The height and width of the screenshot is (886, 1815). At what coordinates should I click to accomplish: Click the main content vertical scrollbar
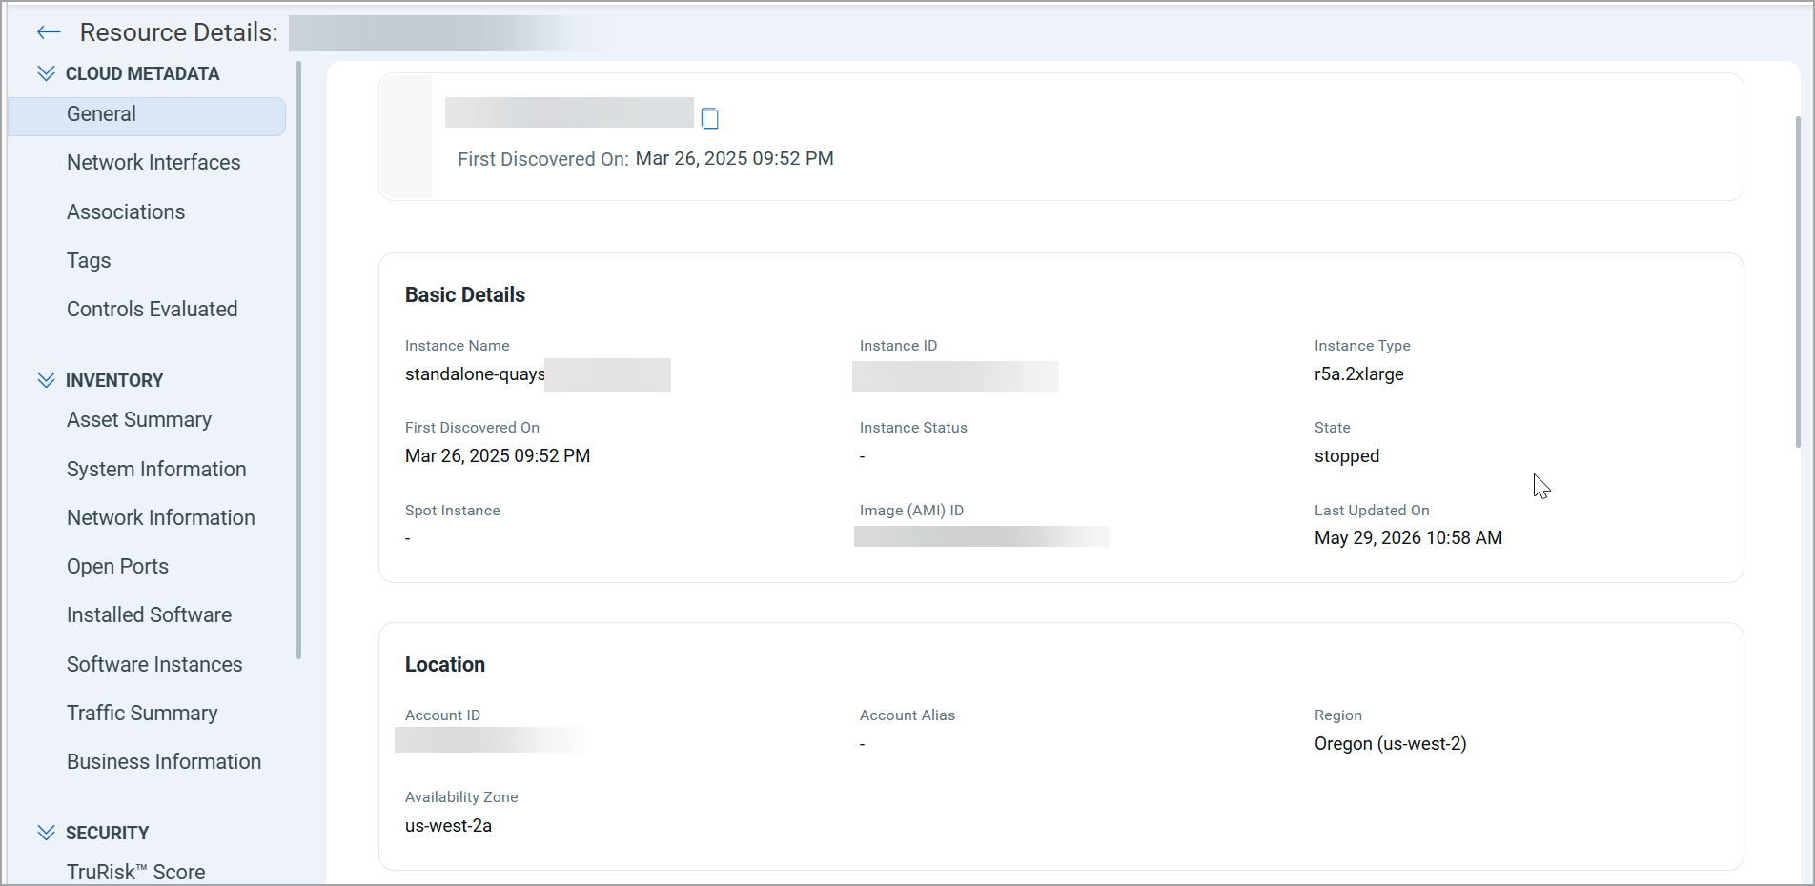(x=1798, y=281)
